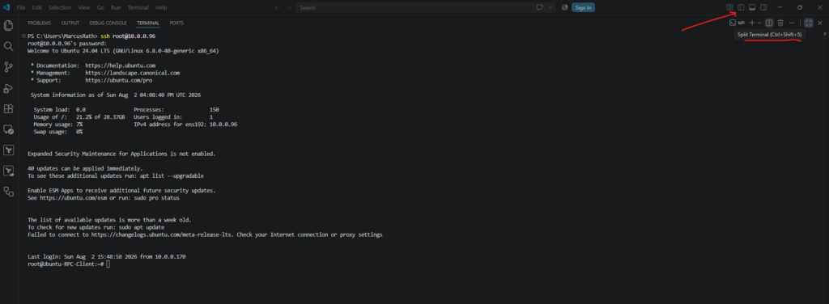Image resolution: width=829 pixels, height=304 pixels.
Task: Open the Help menu
Action: click(161, 7)
